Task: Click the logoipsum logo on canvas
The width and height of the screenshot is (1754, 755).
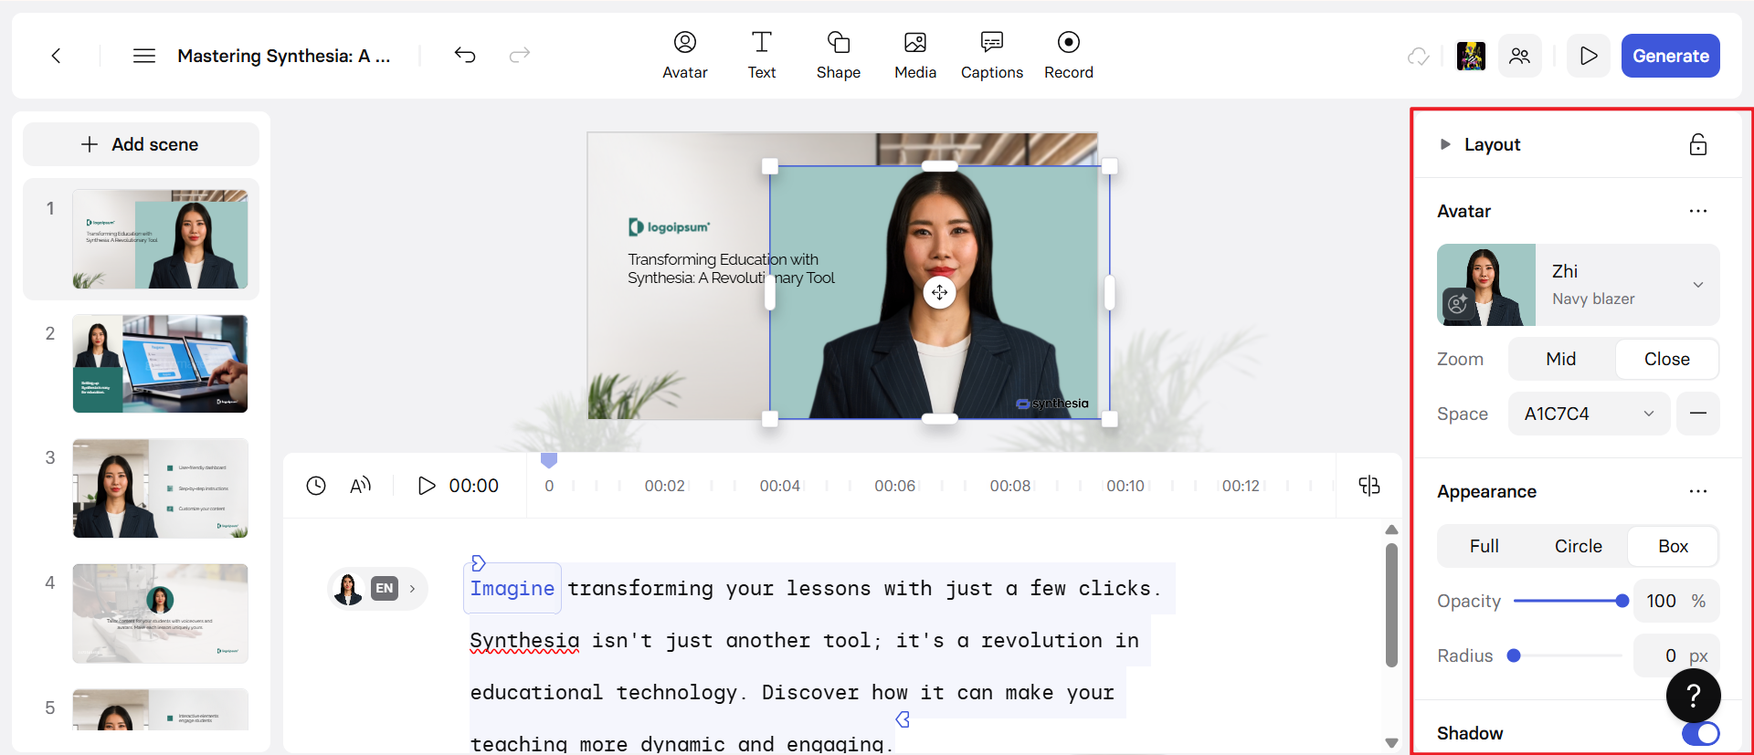Action: [x=670, y=226]
